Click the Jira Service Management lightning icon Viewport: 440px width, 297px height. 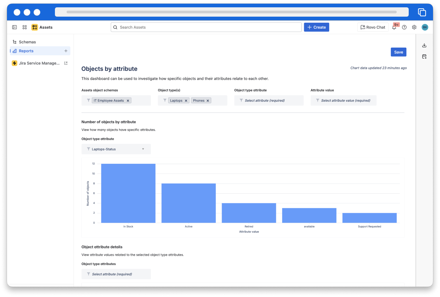(x=15, y=63)
